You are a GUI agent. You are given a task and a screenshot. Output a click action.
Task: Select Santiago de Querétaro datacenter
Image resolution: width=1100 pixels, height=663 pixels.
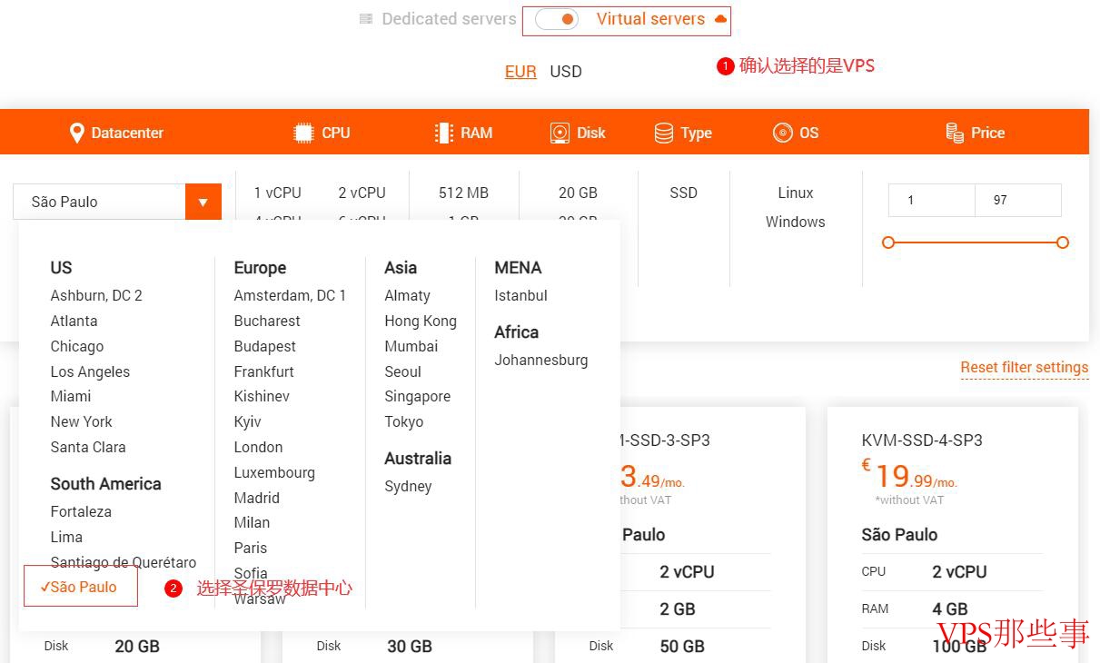[x=124, y=562]
